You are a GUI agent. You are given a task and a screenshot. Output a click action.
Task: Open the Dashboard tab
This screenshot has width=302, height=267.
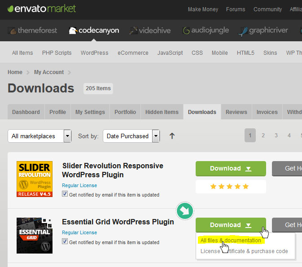click(26, 112)
